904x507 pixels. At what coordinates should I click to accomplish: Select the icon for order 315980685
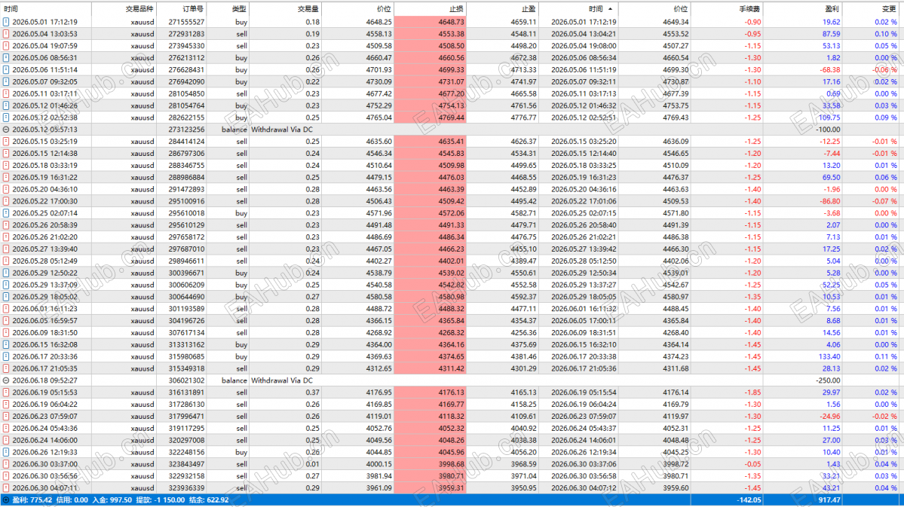coord(6,356)
